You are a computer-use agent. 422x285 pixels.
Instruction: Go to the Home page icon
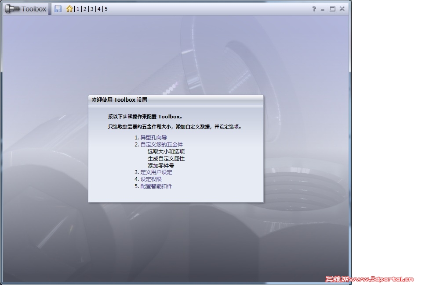pyautogui.click(x=69, y=9)
